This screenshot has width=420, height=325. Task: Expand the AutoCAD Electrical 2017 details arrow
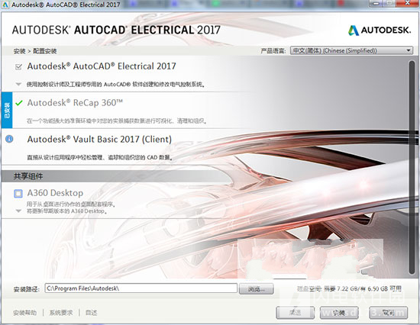click(18, 85)
